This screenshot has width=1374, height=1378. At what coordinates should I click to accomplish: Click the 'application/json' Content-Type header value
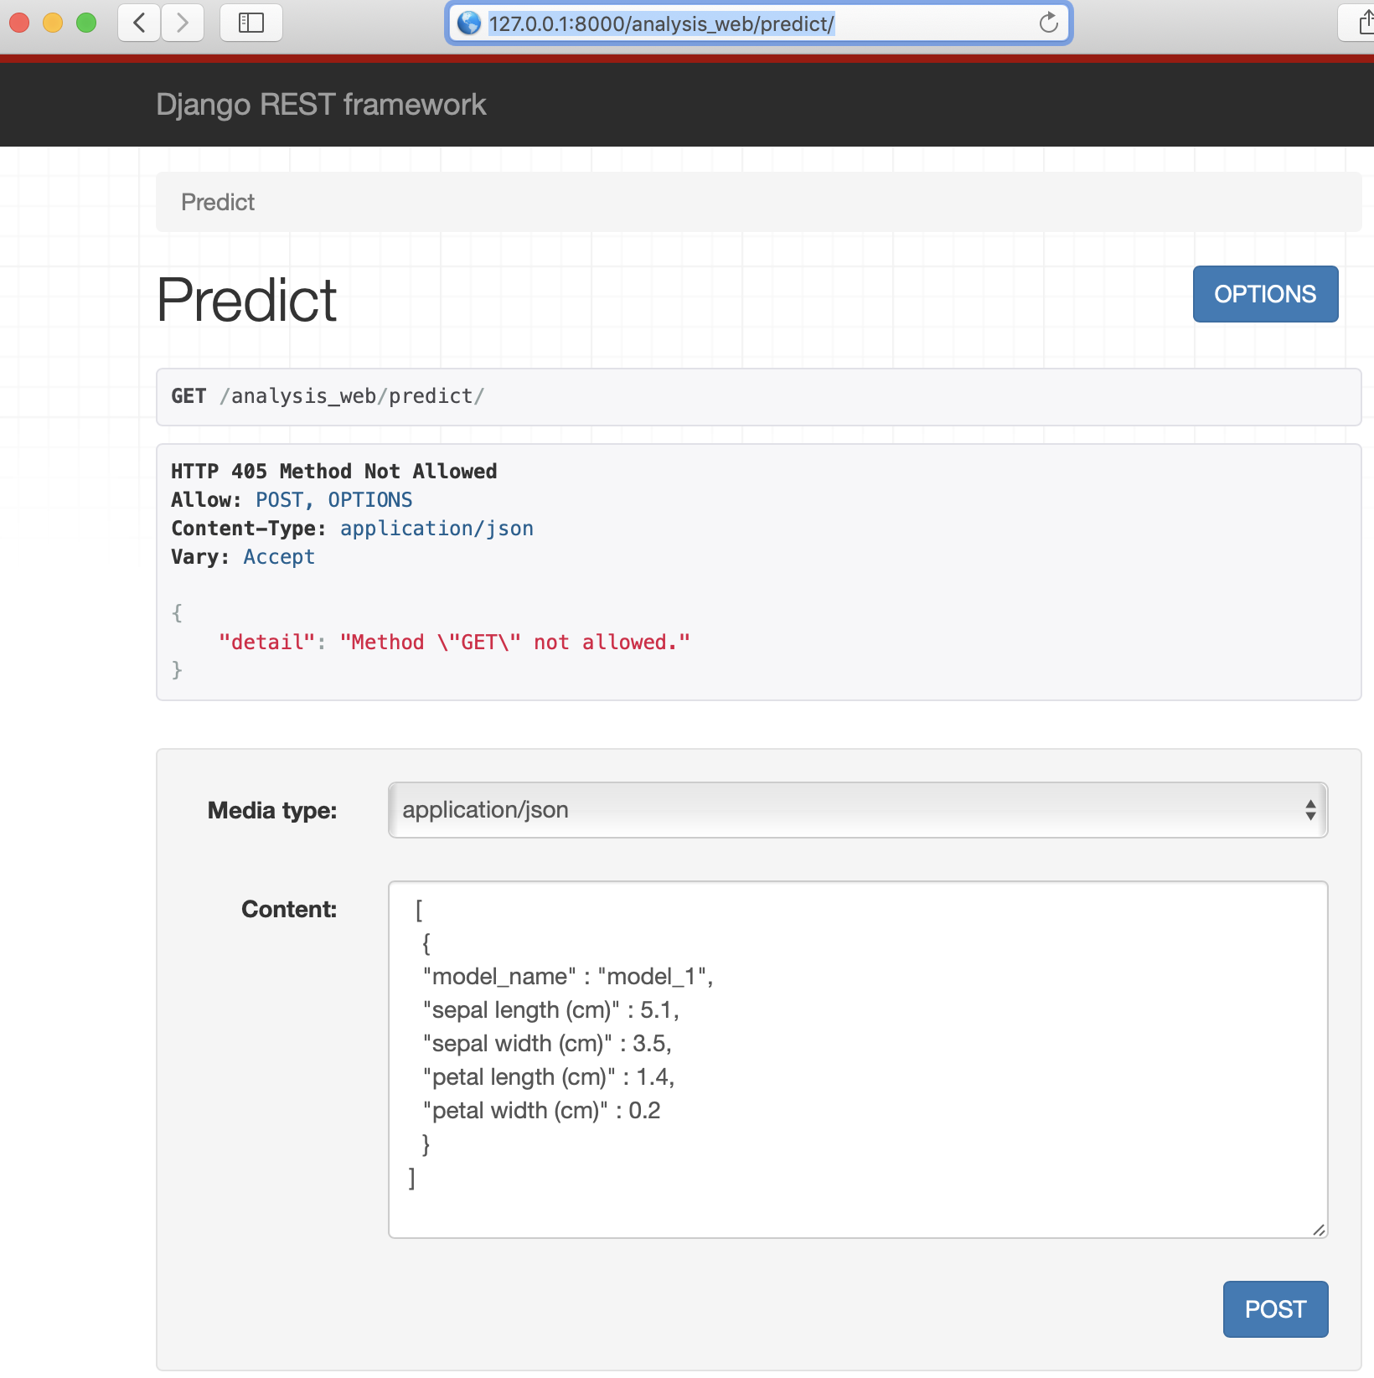tap(436, 529)
